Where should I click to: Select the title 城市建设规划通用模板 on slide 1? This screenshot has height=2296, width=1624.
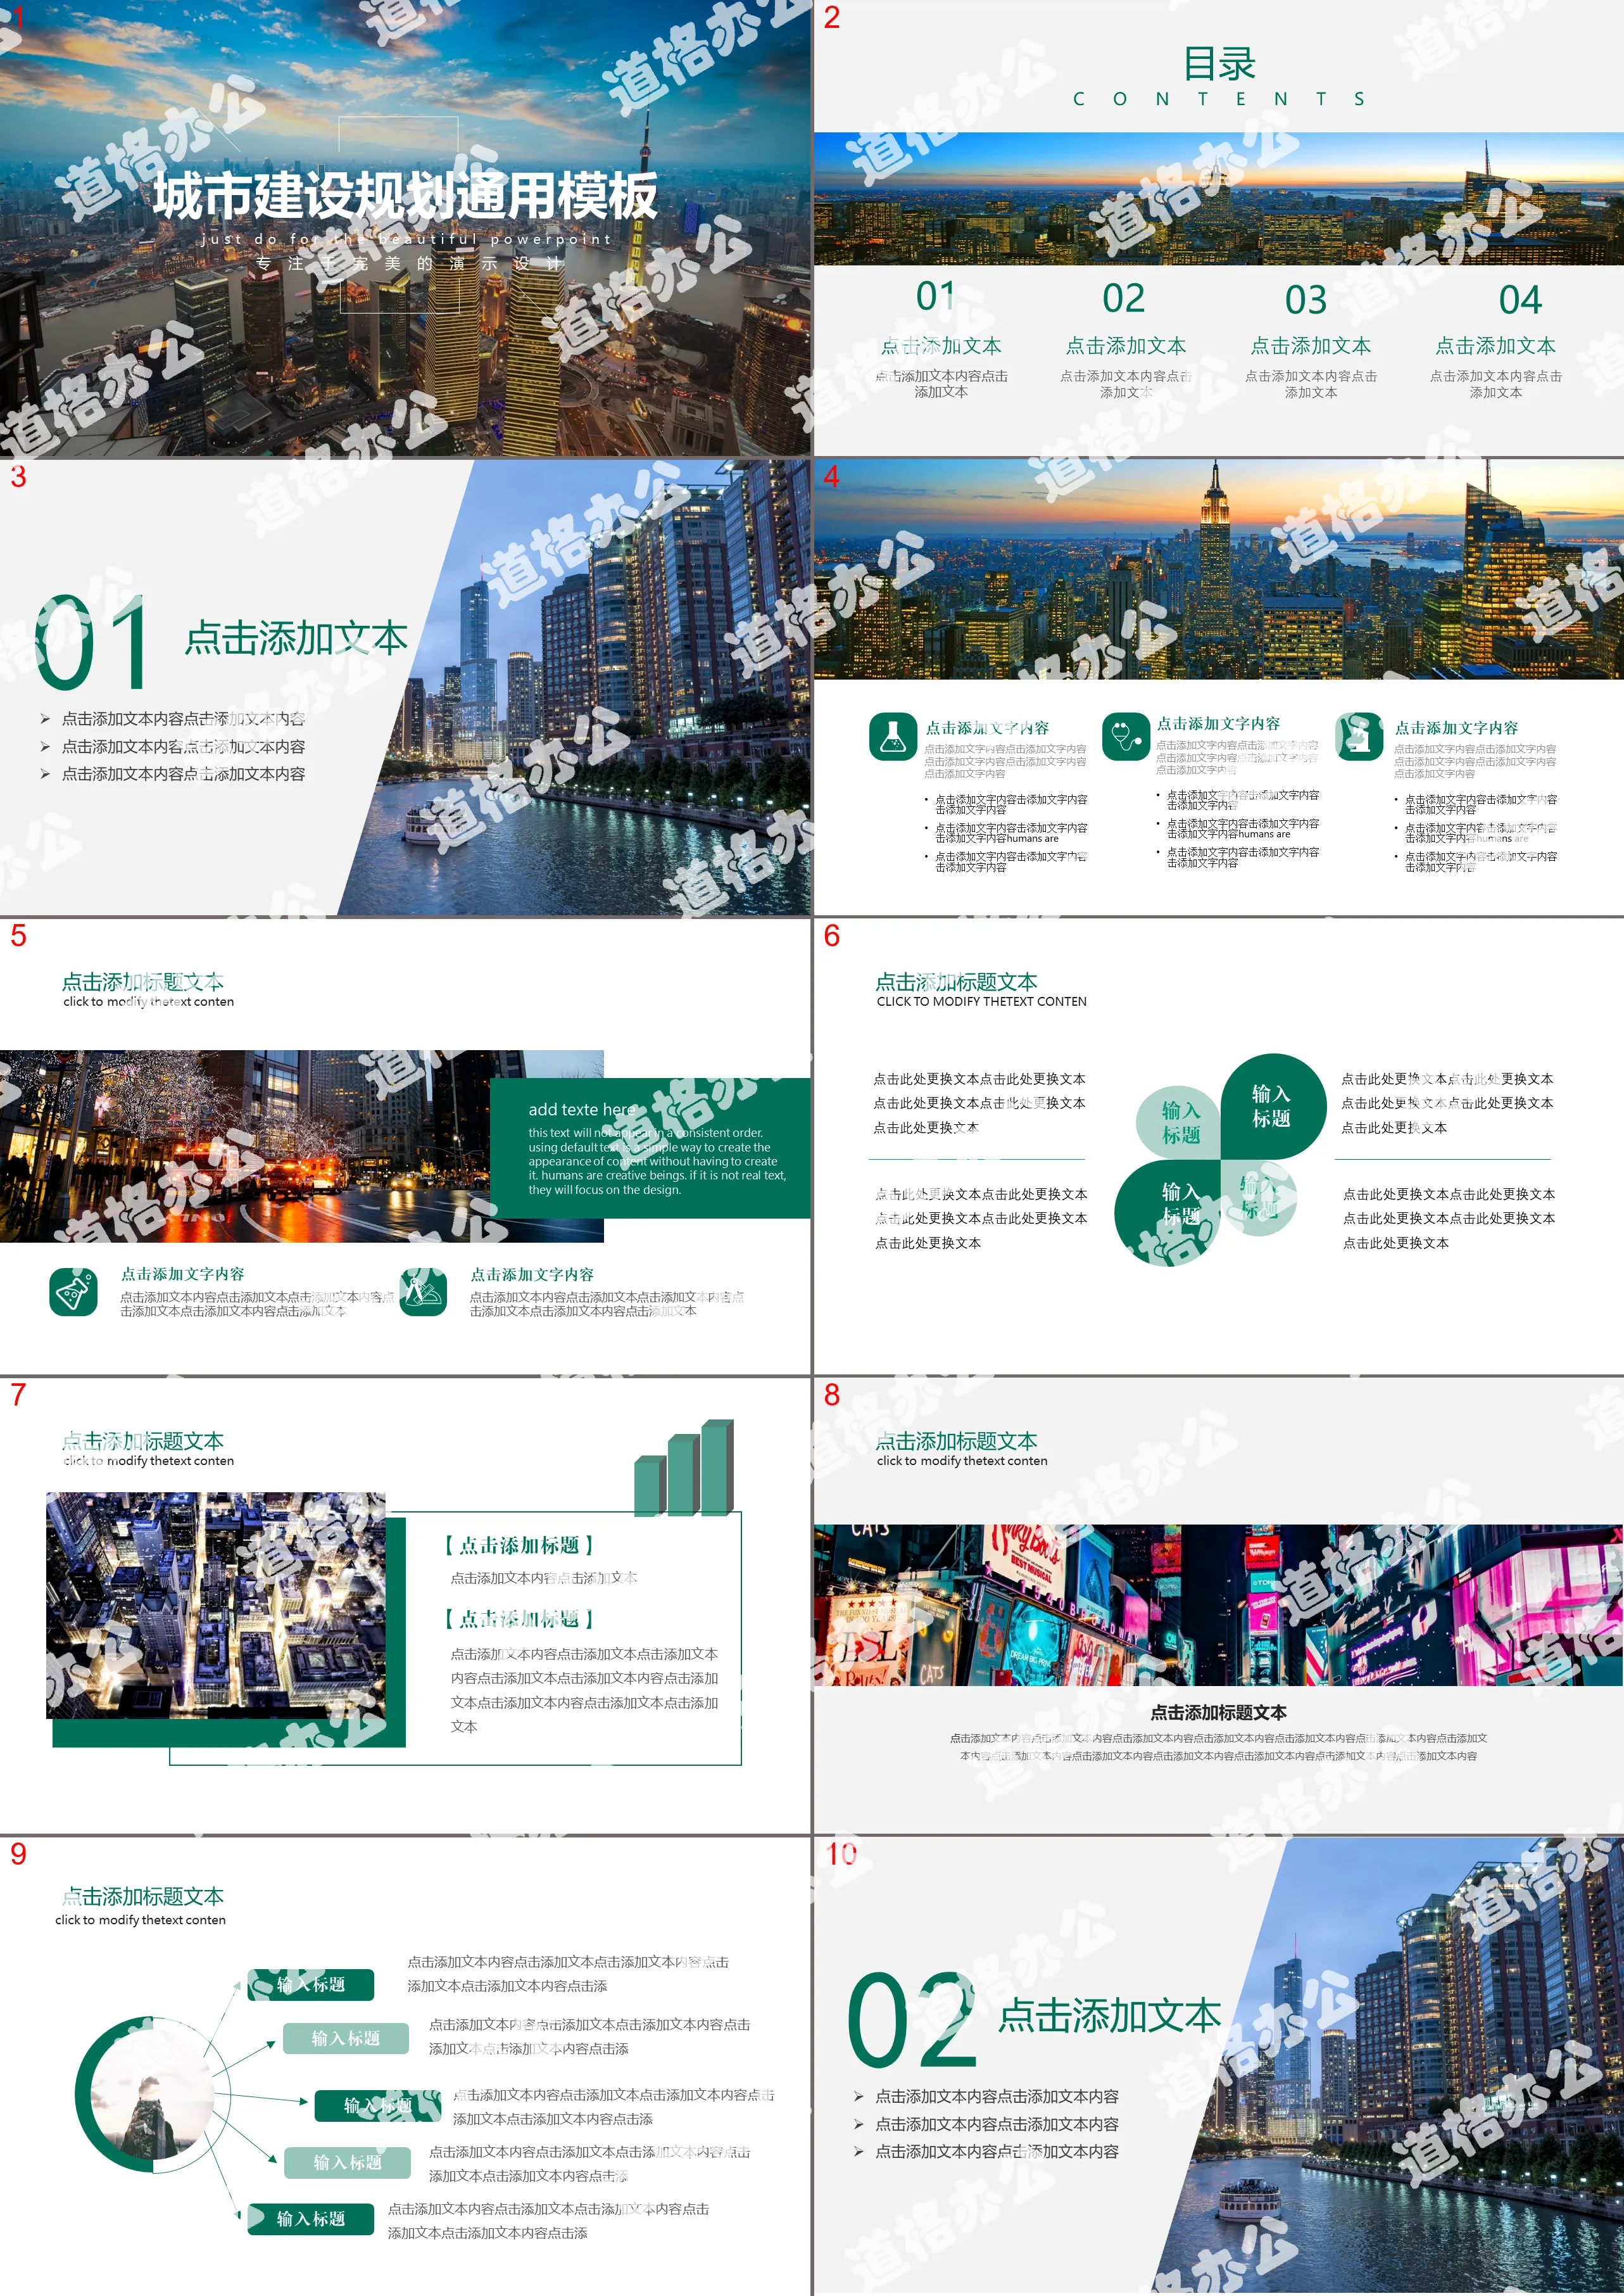coord(405,195)
